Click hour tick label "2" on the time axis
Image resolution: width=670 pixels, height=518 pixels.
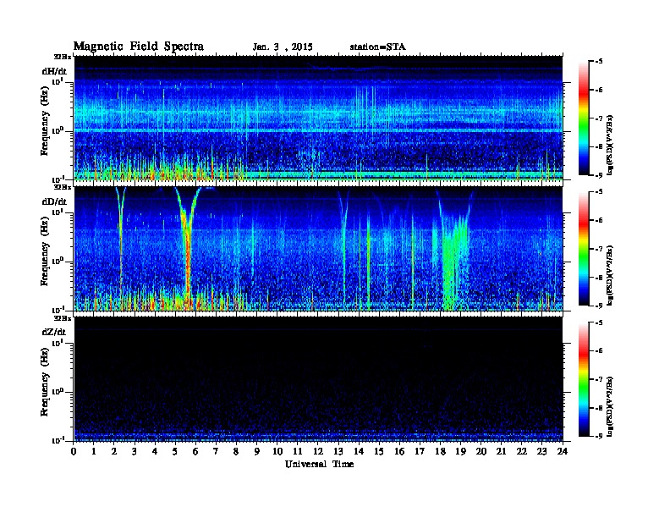coord(114,451)
